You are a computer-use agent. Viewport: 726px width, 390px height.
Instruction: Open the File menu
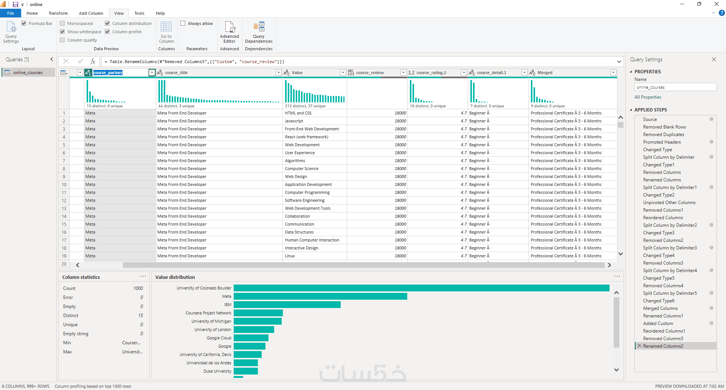[11, 13]
